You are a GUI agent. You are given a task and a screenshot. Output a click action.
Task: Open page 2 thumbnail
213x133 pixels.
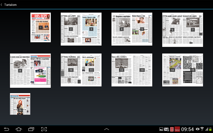click(x=71, y=29)
